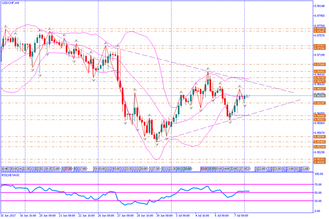Click the fractal arrow above the 4 Jul peak
The height and width of the screenshot is (219, 329).
pyautogui.click(x=208, y=69)
